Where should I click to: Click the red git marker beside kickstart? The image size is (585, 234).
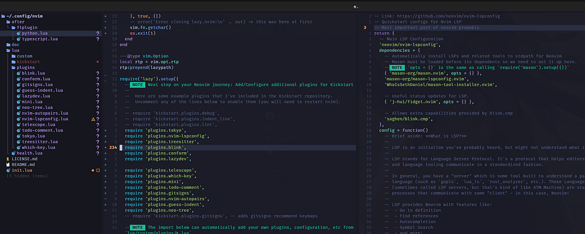pyautogui.click(x=98, y=61)
